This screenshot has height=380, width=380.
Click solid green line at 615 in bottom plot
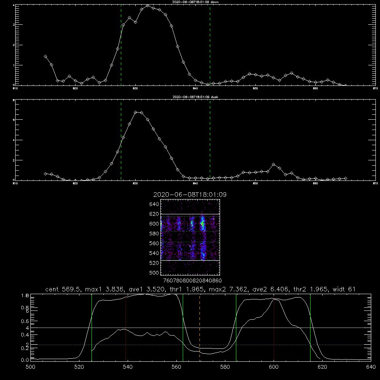[310, 327]
